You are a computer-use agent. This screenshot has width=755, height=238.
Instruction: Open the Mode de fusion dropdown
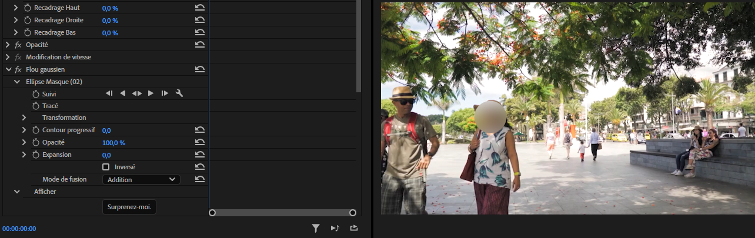tap(141, 179)
